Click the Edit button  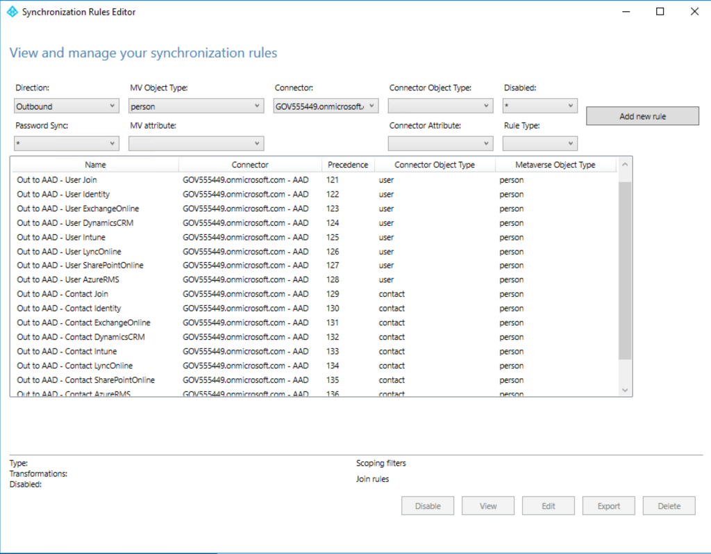[x=548, y=505]
